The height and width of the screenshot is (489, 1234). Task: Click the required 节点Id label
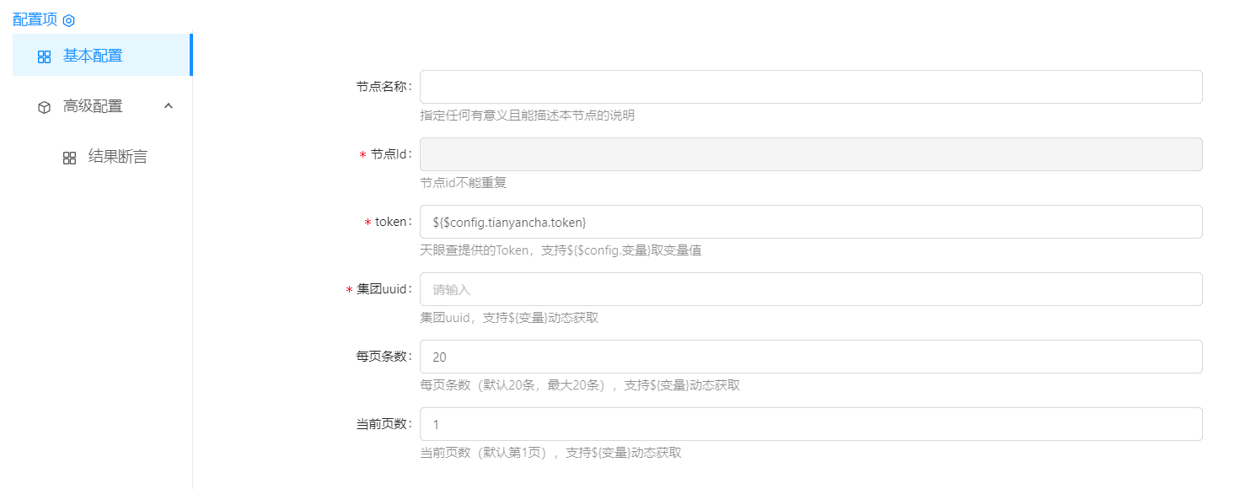(x=390, y=154)
